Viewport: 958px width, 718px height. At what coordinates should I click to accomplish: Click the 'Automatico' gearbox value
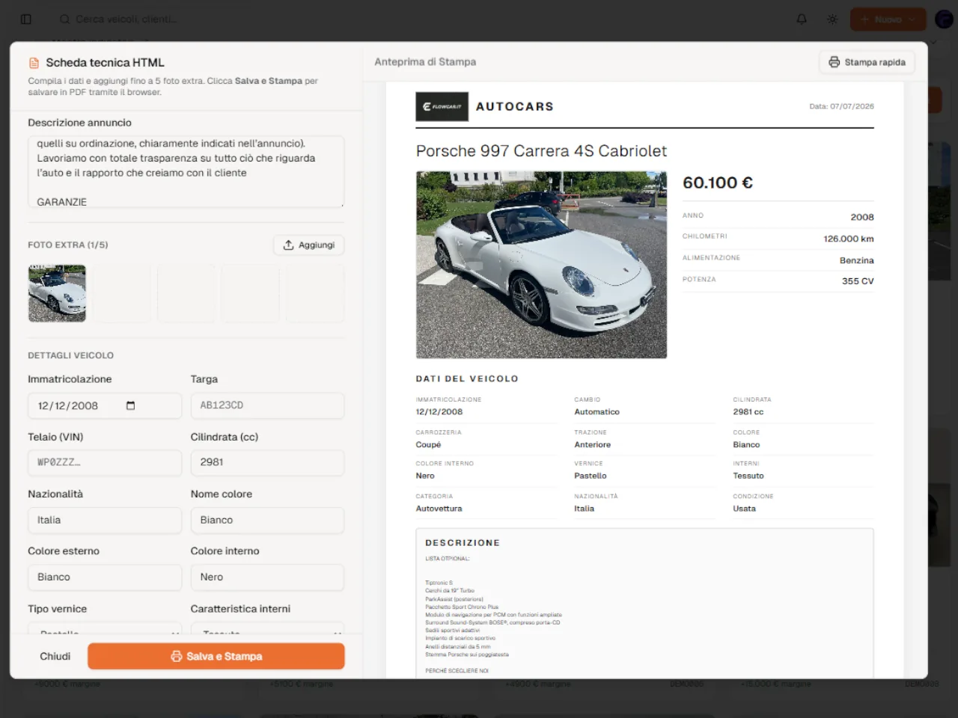[597, 412]
